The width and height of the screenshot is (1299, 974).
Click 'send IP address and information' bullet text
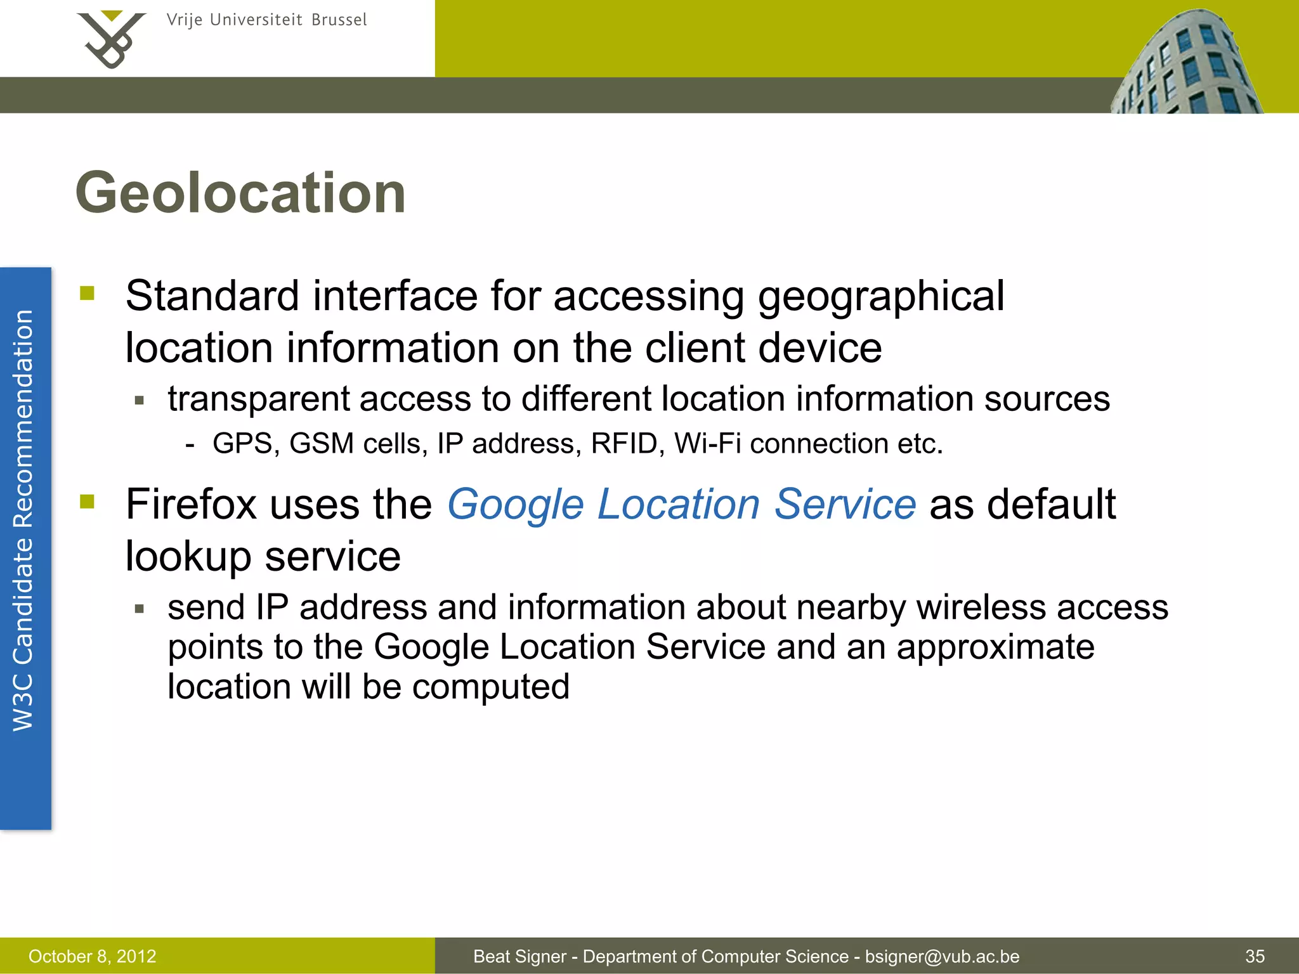[x=668, y=607]
